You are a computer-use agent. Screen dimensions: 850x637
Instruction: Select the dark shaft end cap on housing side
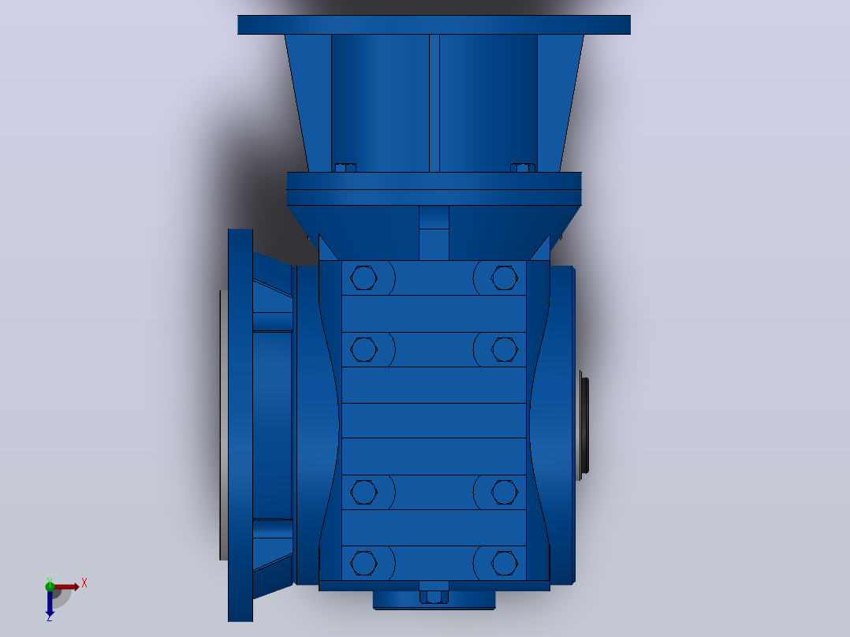tap(583, 426)
